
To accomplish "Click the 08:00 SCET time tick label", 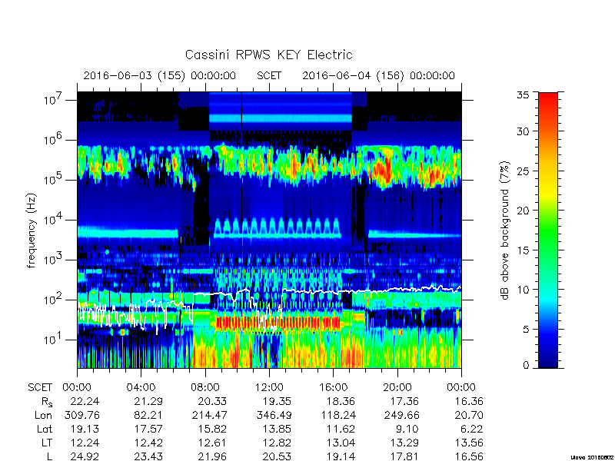I will click(205, 387).
